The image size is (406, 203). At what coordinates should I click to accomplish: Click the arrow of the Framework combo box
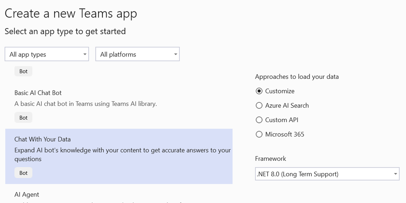click(395, 174)
